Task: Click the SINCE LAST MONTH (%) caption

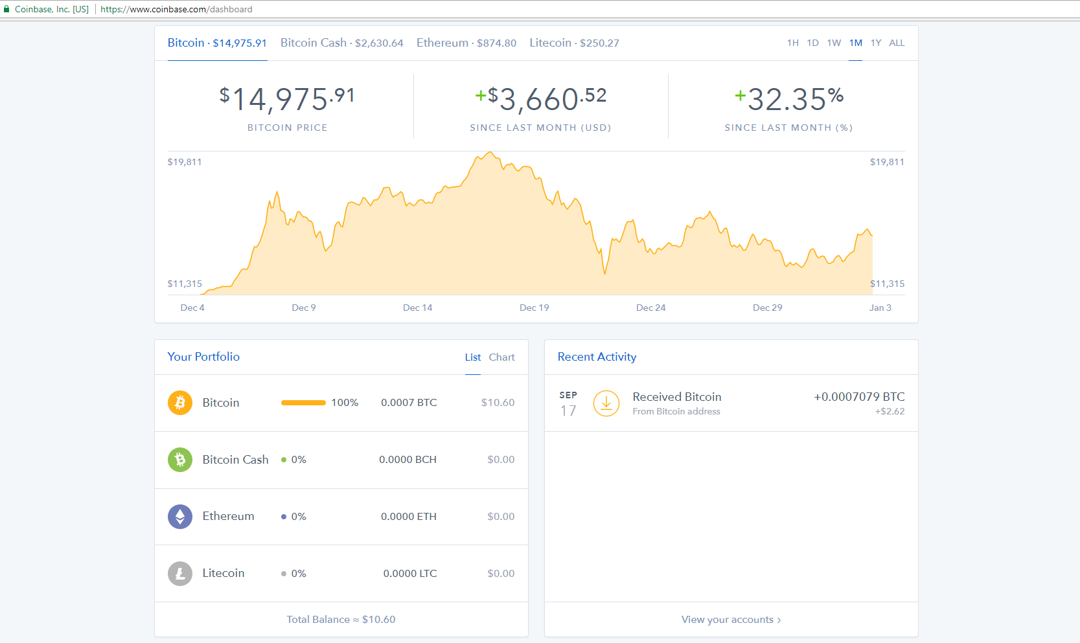Action: click(x=789, y=128)
